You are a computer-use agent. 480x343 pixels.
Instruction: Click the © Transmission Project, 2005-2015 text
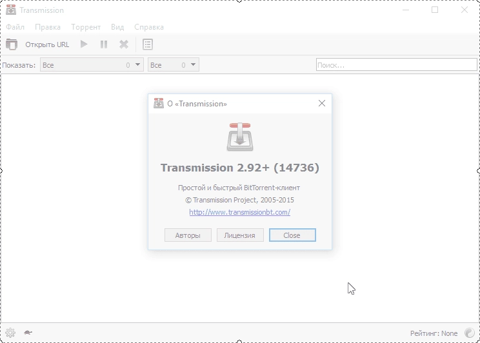(240, 200)
